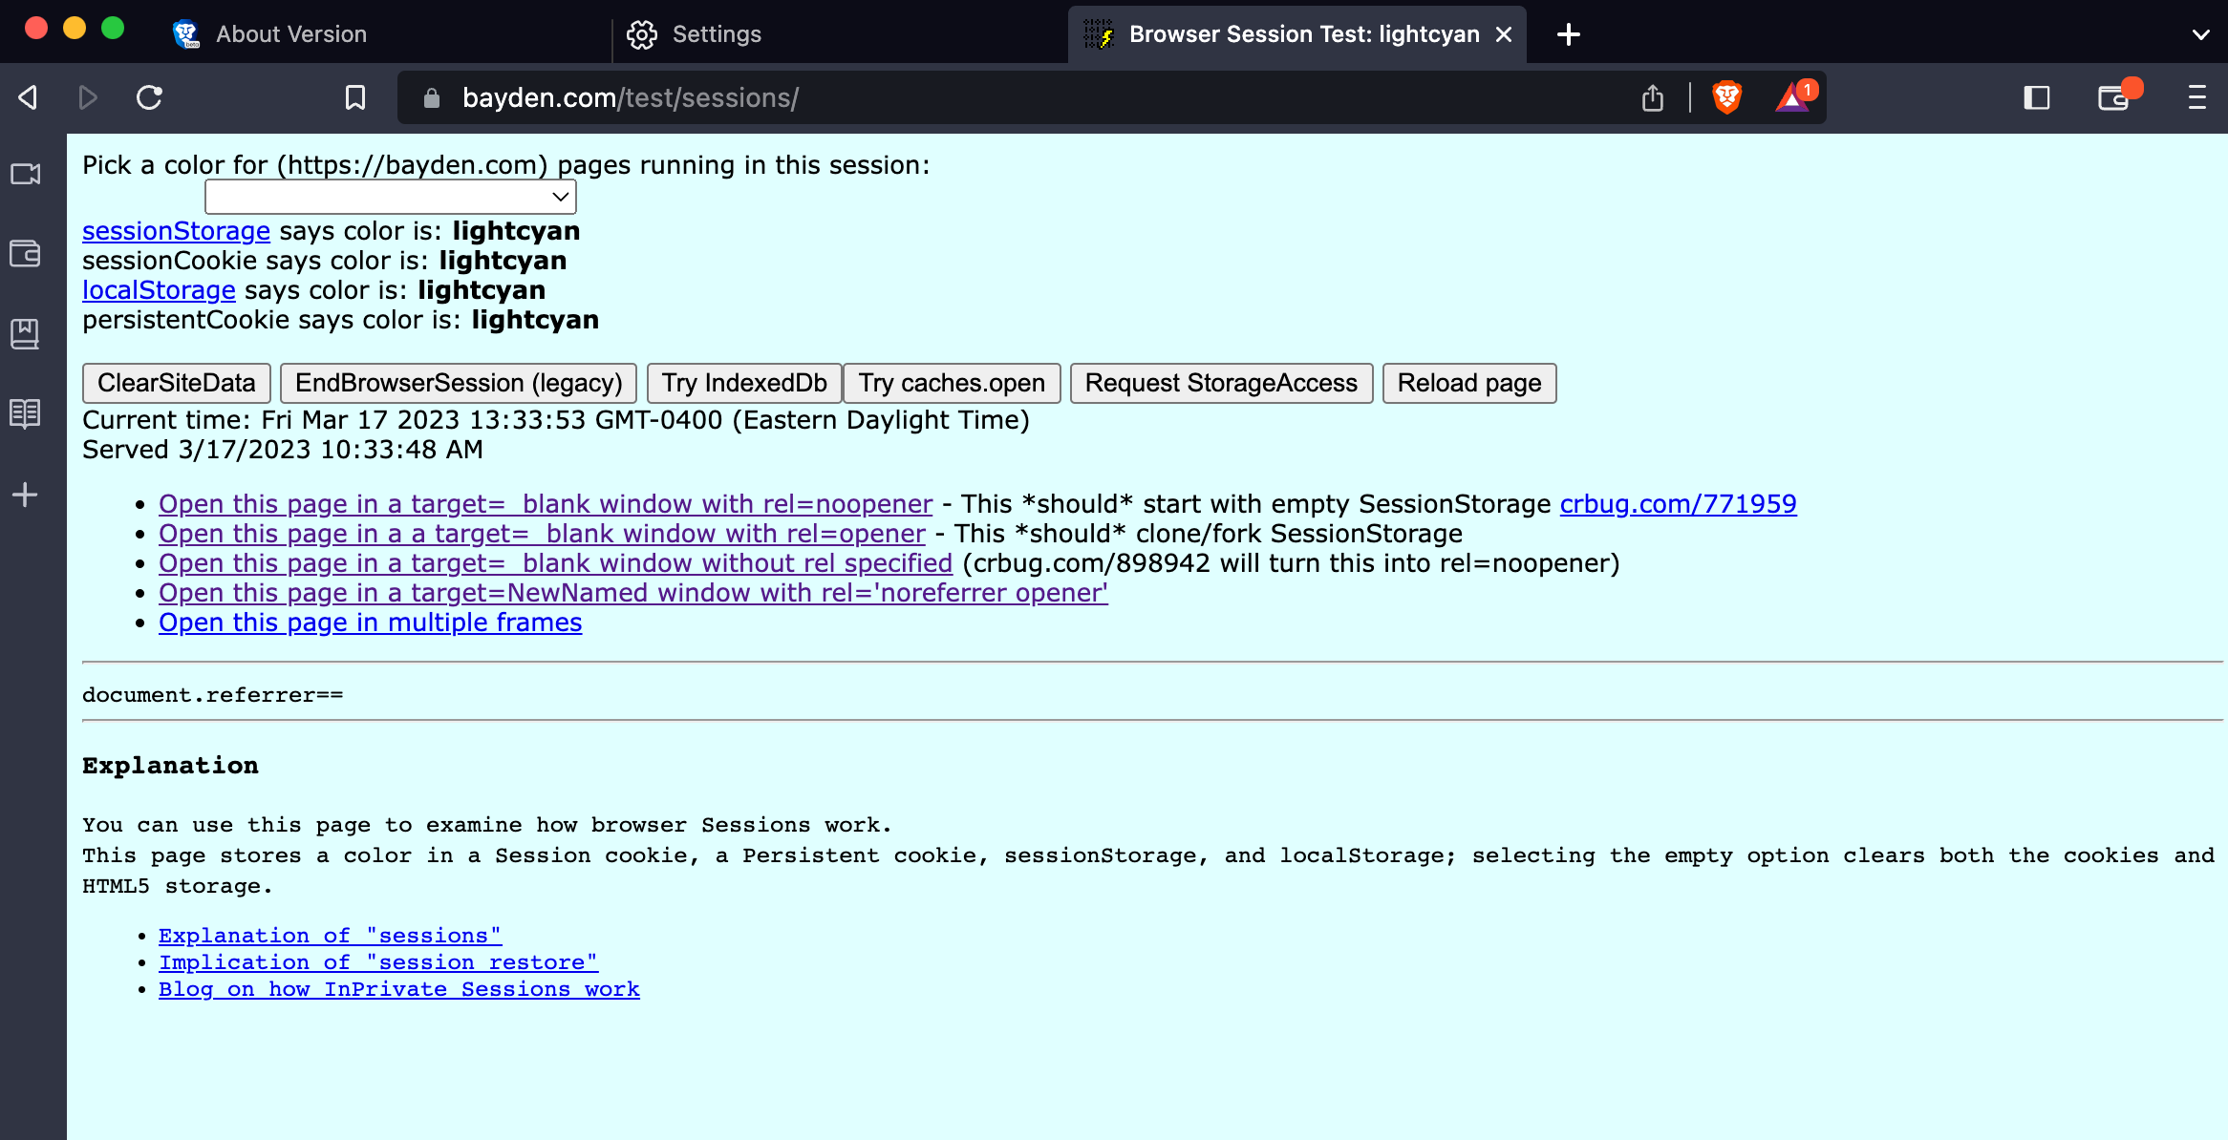Toggle the browser sidebar panel

[2037, 97]
